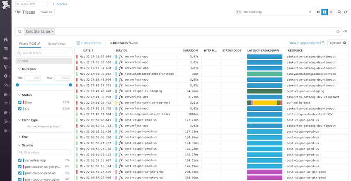Open the Datadog logo home icon
Viewport: 351px width, 181px height.
[x=6, y=5]
